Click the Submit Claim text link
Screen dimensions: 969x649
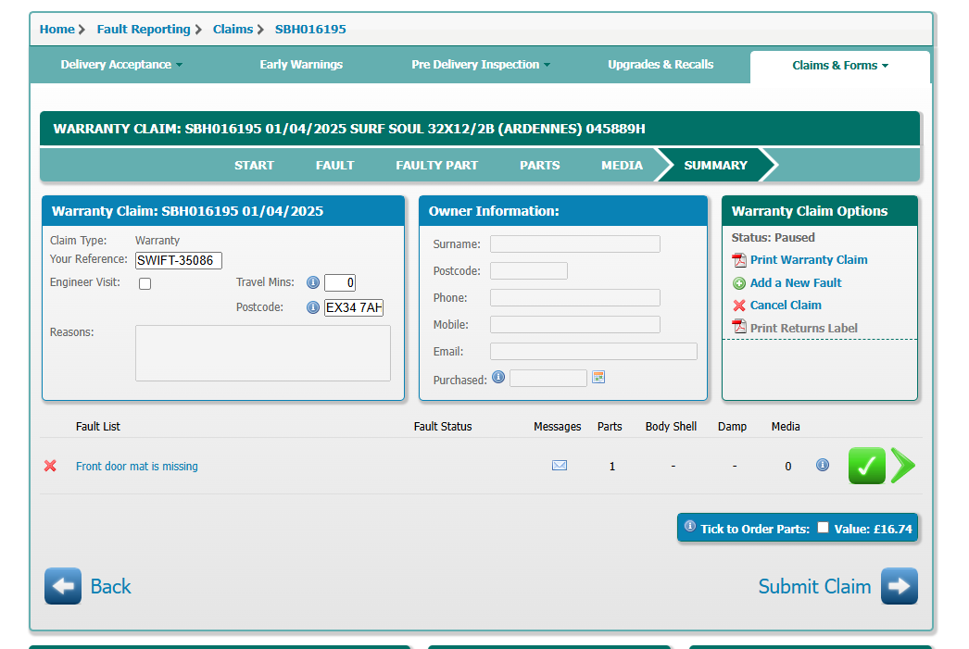(x=814, y=586)
